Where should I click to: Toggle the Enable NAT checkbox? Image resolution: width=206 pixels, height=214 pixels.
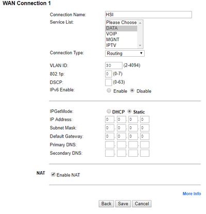click(53, 174)
